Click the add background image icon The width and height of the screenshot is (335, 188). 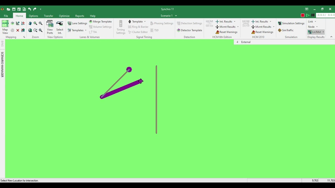pos(18,23)
